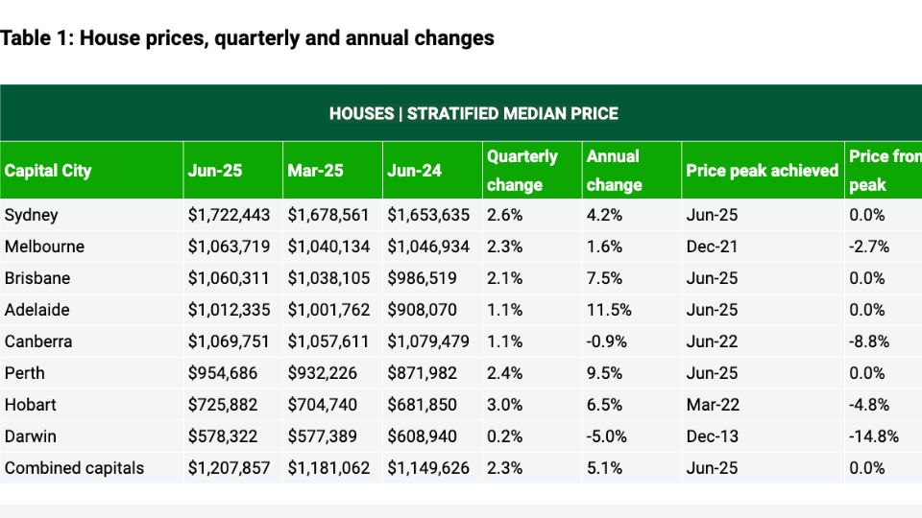Screen dimensions: 922x518
Task: Select Darwin's price peak 'Dec-13' cell
Action: pos(713,436)
